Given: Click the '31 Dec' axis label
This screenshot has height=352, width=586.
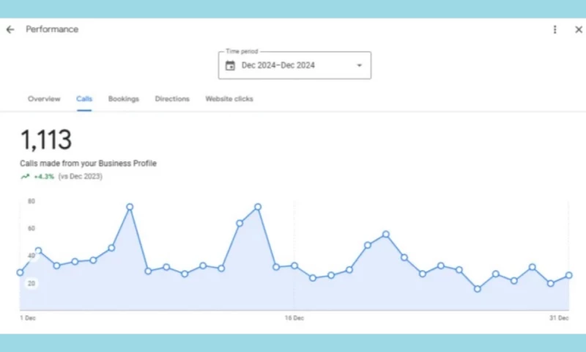Looking at the screenshot, I should click(559, 318).
